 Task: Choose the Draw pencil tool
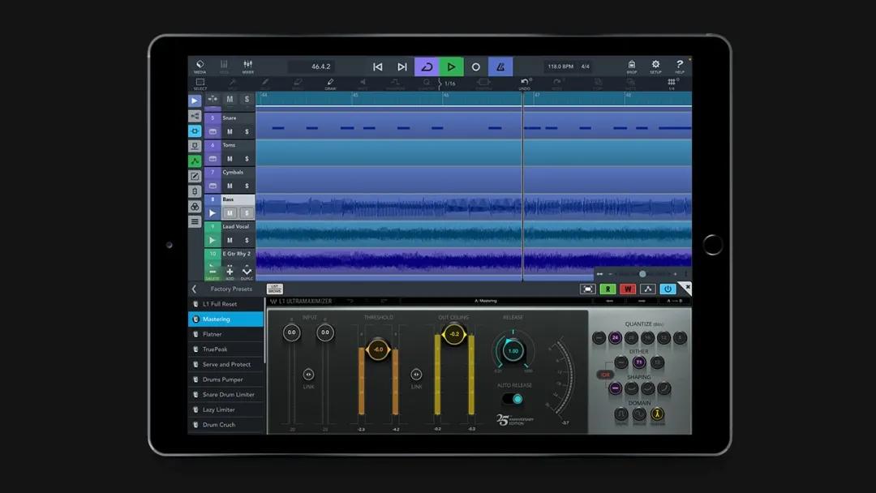tap(330, 84)
